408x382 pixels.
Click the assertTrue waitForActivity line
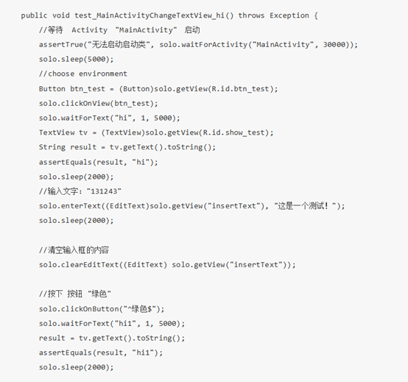tap(198, 44)
